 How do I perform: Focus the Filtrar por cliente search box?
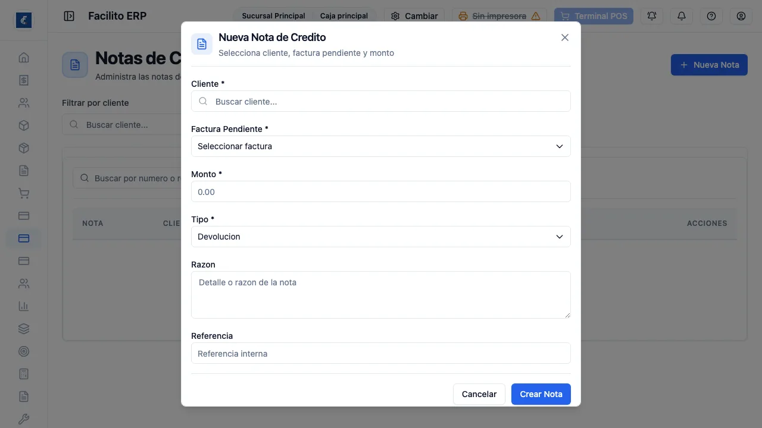pyautogui.click(x=122, y=125)
